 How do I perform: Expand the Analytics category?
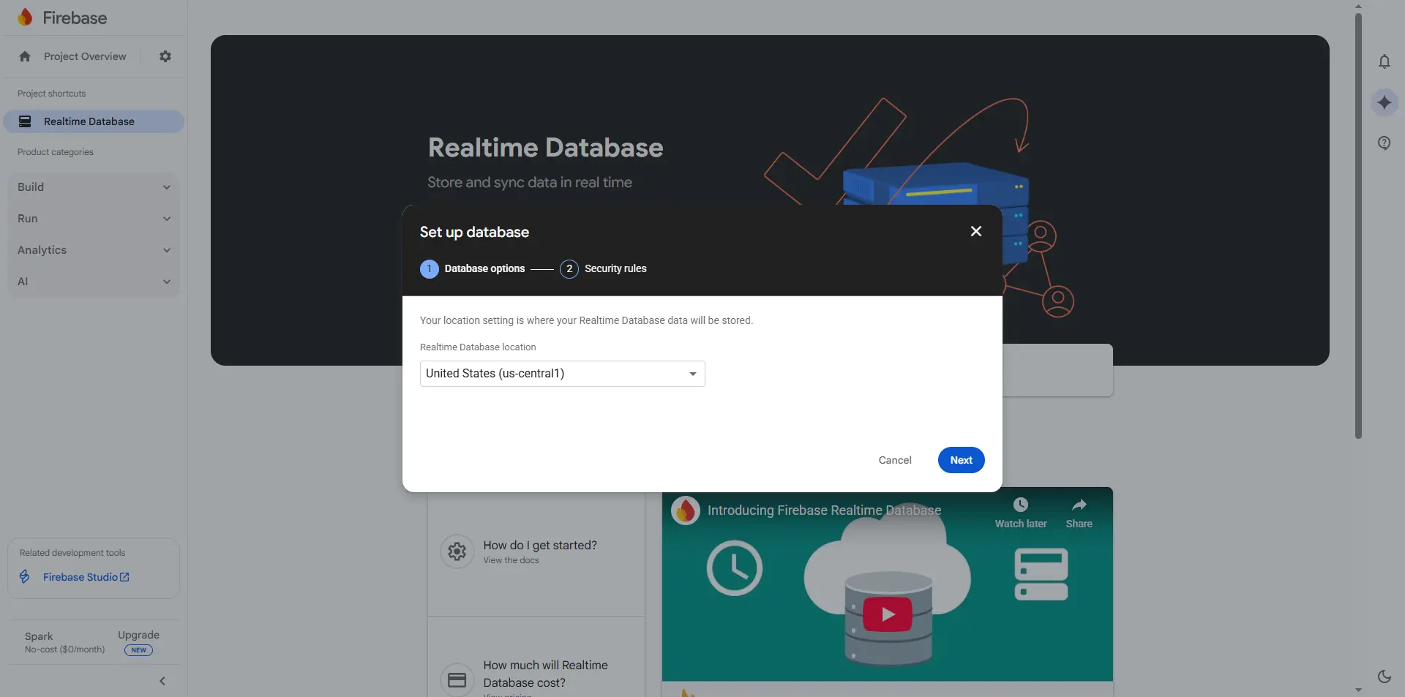click(94, 250)
